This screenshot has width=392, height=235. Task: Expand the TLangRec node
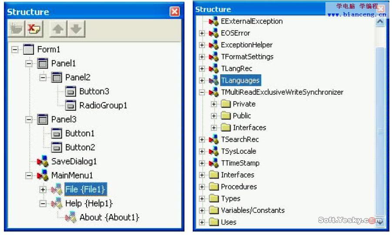[202, 69]
